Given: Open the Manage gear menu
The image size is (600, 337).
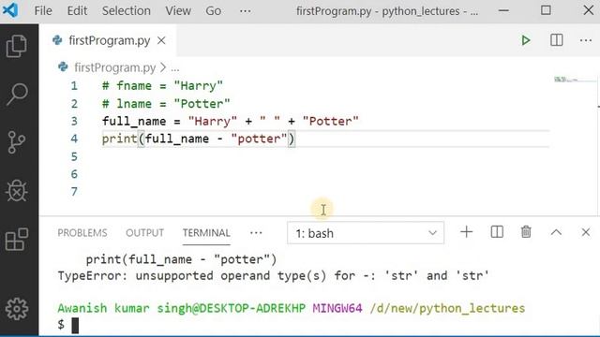Looking at the screenshot, I should (17, 309).
